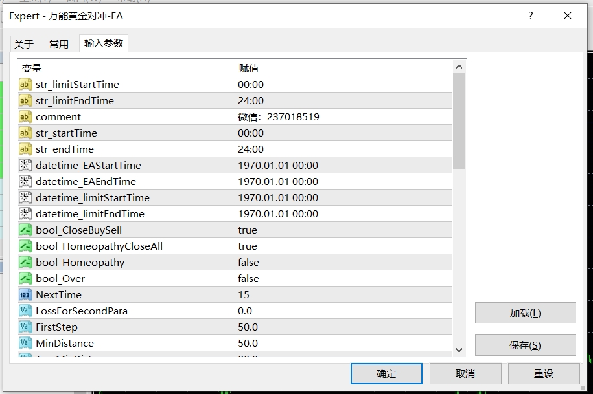Select the MinDistance value 50.0 field

pyautogui.click(x=248, y=343)
